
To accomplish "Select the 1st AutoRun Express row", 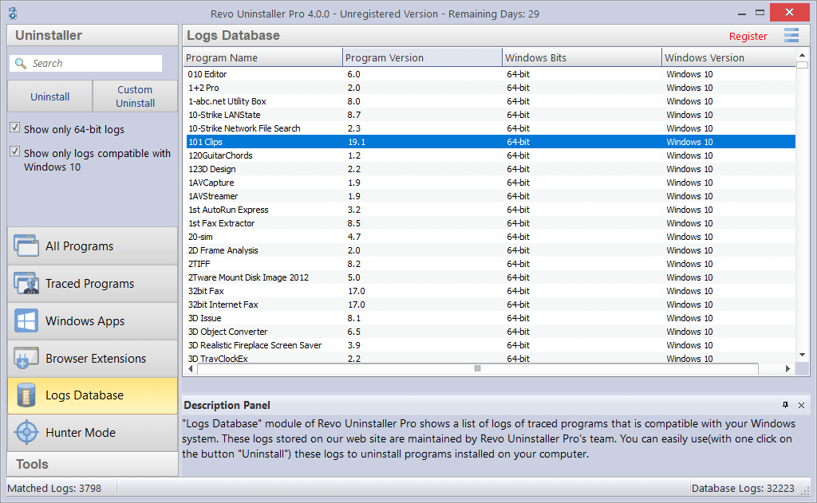I will point(491,210).
